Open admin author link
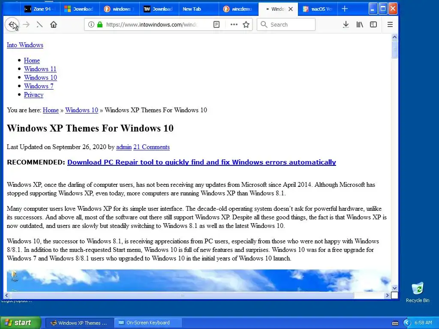 point(124,147)
